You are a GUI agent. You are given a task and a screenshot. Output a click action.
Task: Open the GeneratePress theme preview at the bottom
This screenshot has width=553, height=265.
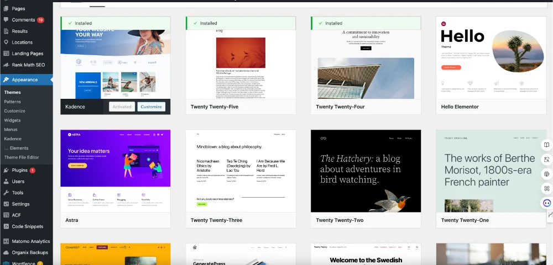click(241, 254)
